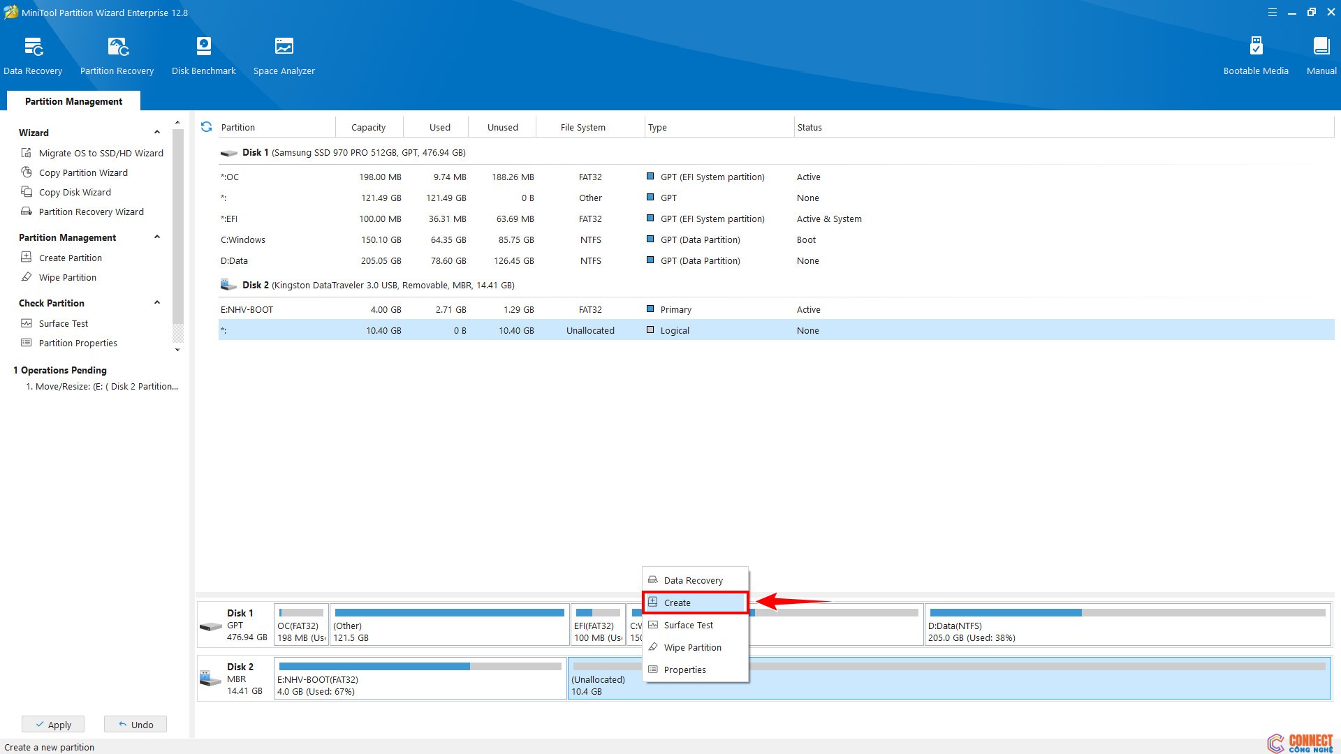Open Bootable Media builder

coord(1256,56)
